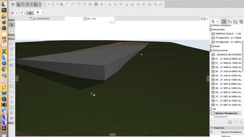Click the corner trim toolbar icon
The width and height of the screenshot is (244, 137).
click(x=67, y=4)
